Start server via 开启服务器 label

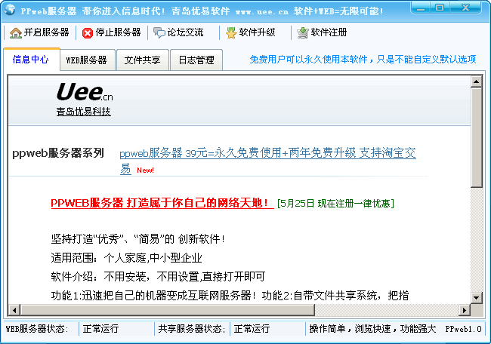coord(46,32)
